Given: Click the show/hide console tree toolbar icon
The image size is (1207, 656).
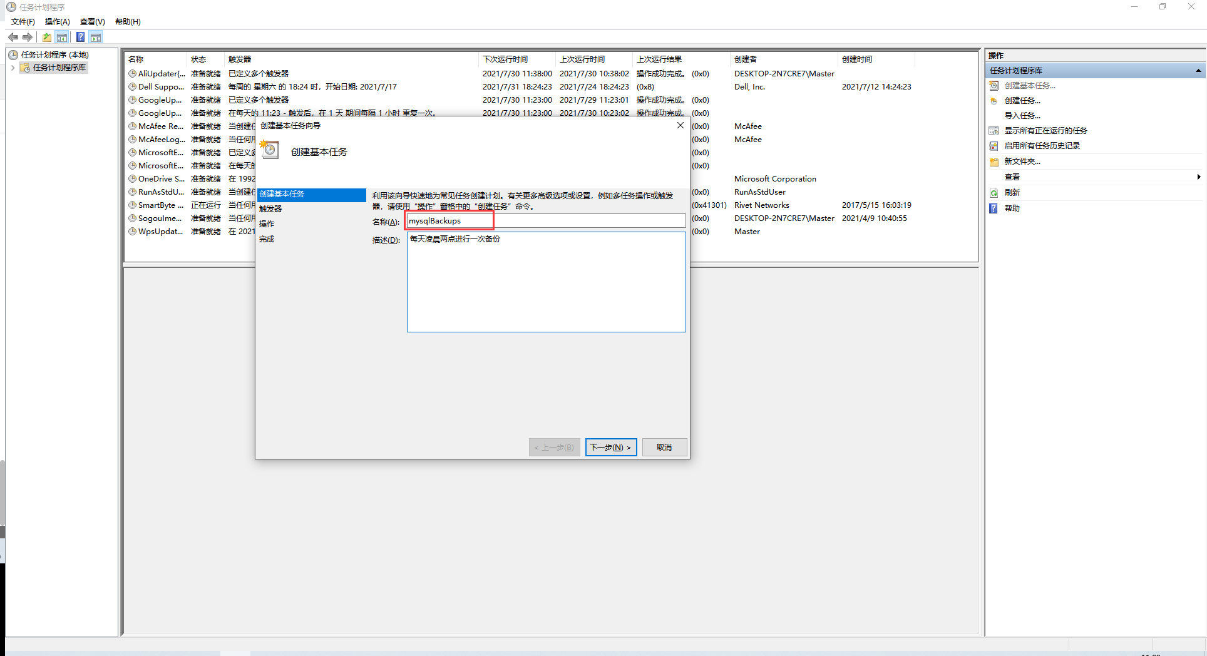Looking at the screenshot, I should pyautogui.click(x=62, y=37).
